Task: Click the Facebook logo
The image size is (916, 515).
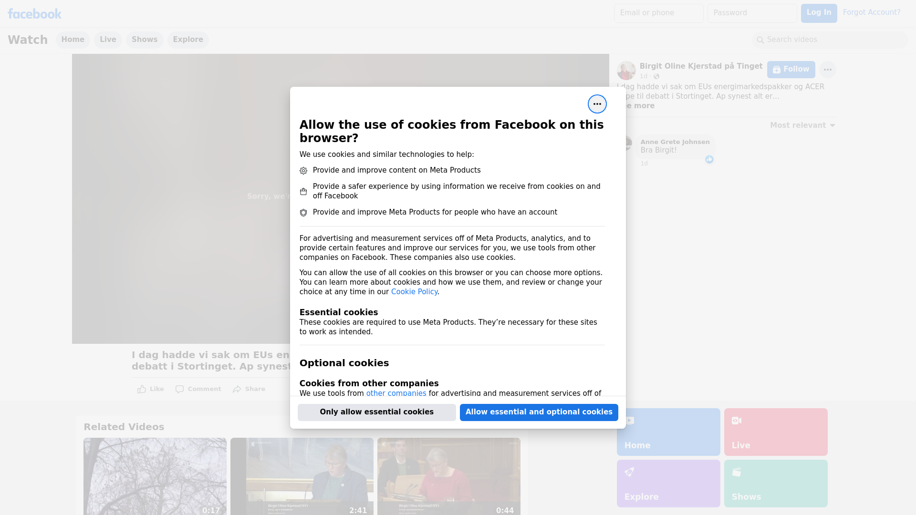Action: (34, 14)
